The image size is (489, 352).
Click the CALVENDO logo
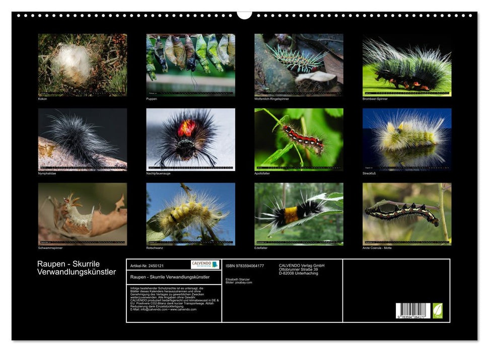point(205,265)
